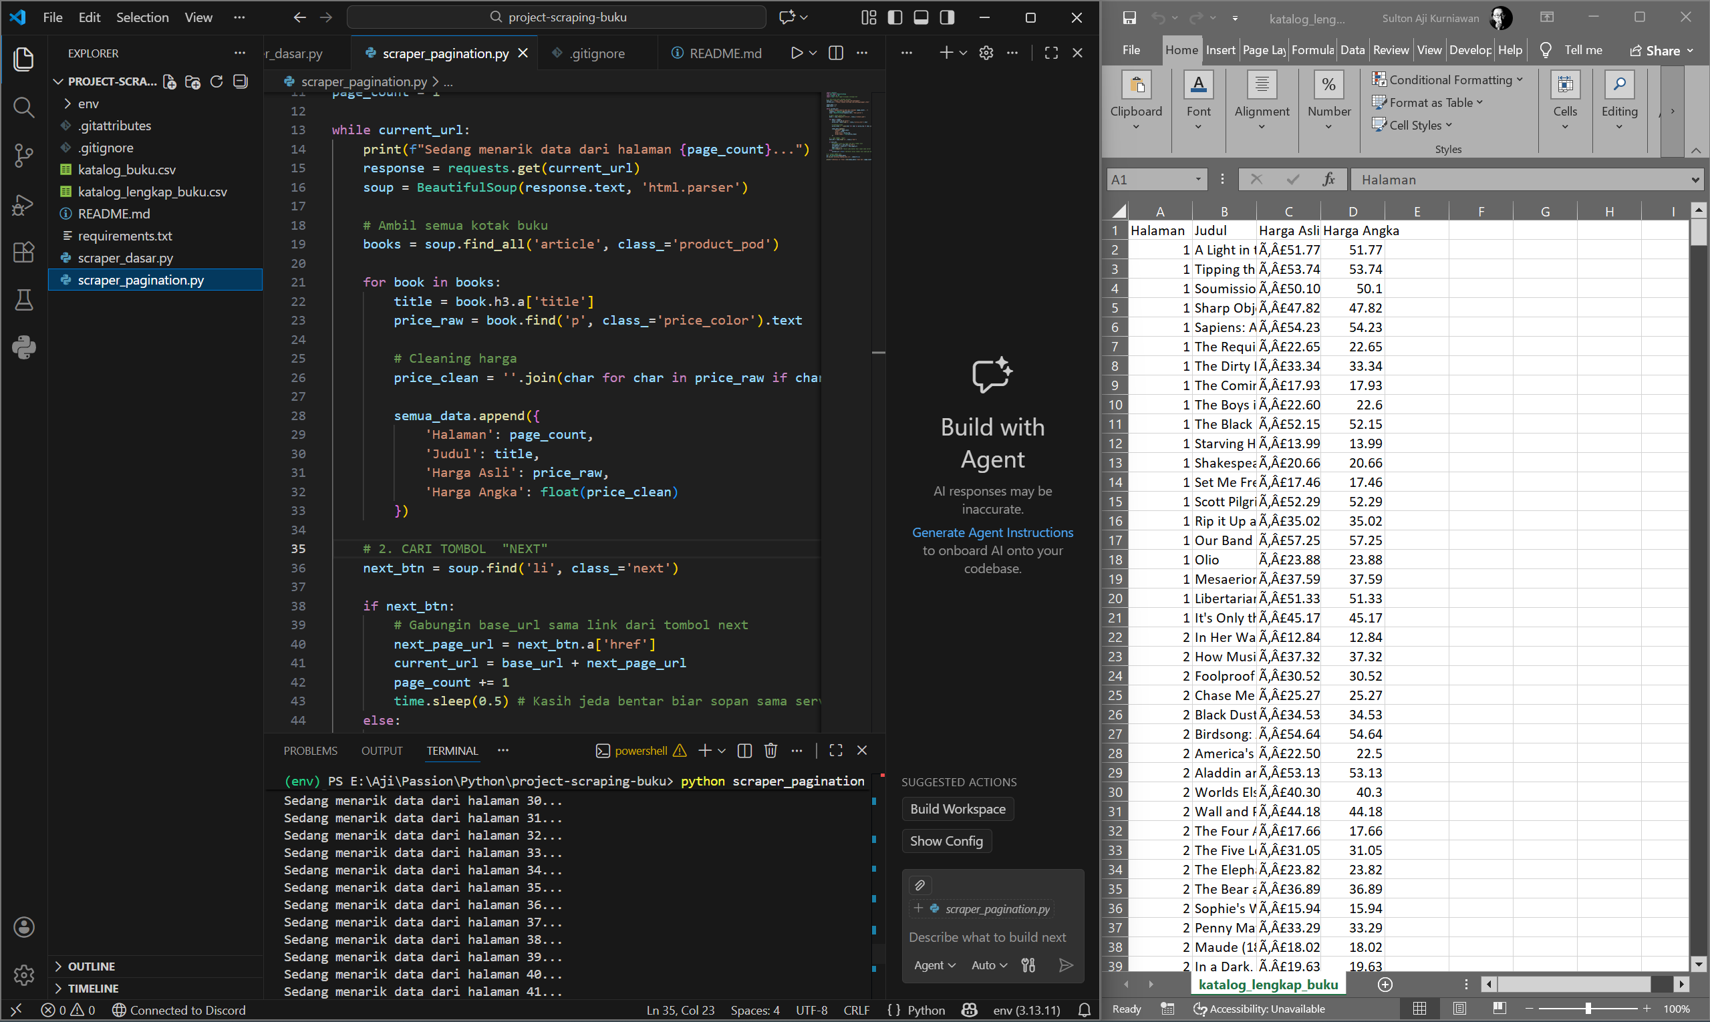Image resolution: width=1710 pixels, height=1022 pixels.
Task: Open the Conditional Formatting dropdown
Action: (x=1447, y=80)
